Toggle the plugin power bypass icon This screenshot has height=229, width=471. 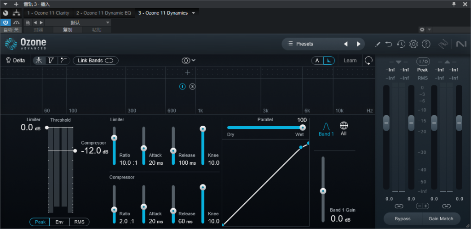6,22
